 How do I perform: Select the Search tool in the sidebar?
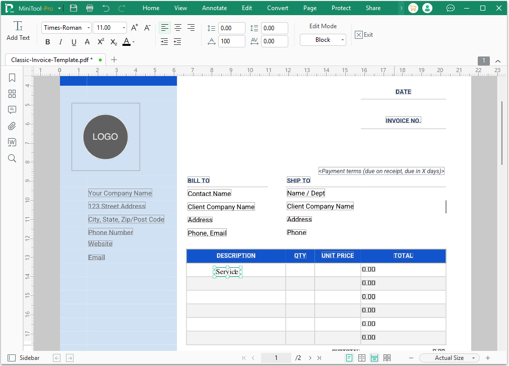click(x=12, y=158)
